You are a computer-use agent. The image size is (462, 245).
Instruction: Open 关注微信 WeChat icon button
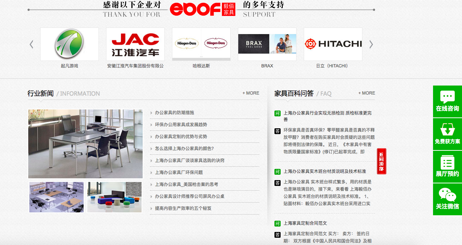coord(448,199)
